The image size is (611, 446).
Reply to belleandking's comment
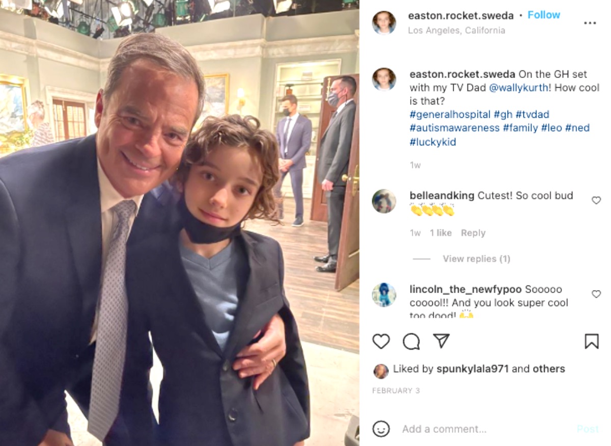(473, 233)
